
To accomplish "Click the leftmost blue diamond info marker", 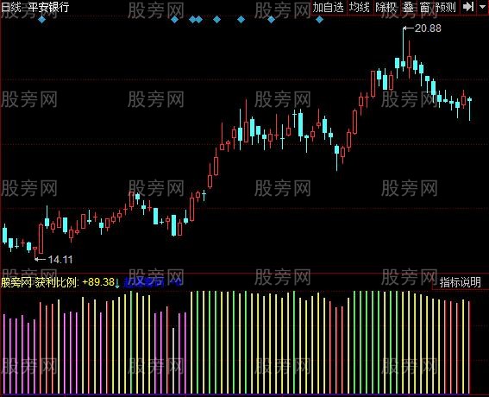I will click(41, 20).
